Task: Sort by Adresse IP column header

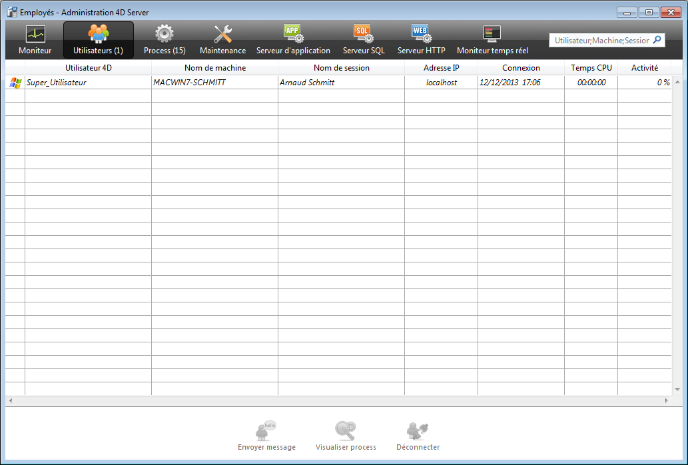Action: coord(441,68)
